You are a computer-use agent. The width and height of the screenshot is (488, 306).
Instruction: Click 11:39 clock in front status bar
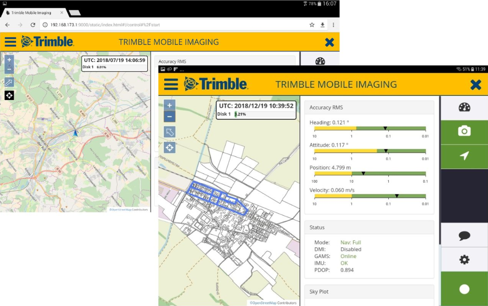click(x=480, y=69)
